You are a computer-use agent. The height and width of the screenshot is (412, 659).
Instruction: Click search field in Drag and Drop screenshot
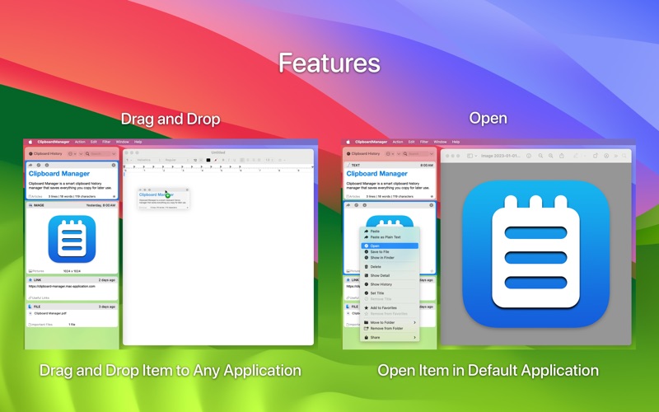97,154
